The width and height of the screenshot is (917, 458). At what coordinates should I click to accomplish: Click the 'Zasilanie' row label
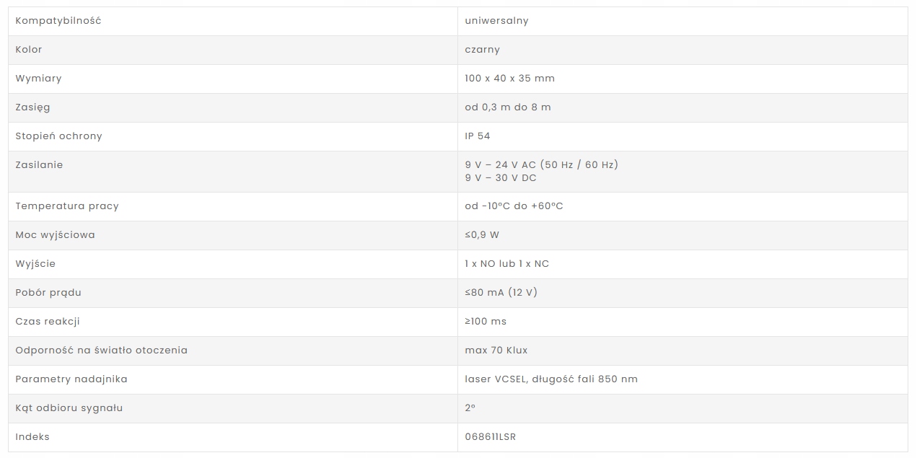[x=39, y=165]
